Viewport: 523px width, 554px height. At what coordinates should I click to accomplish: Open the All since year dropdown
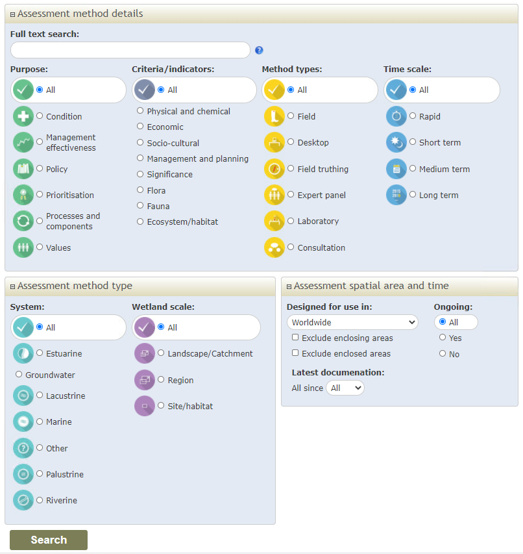345,388
